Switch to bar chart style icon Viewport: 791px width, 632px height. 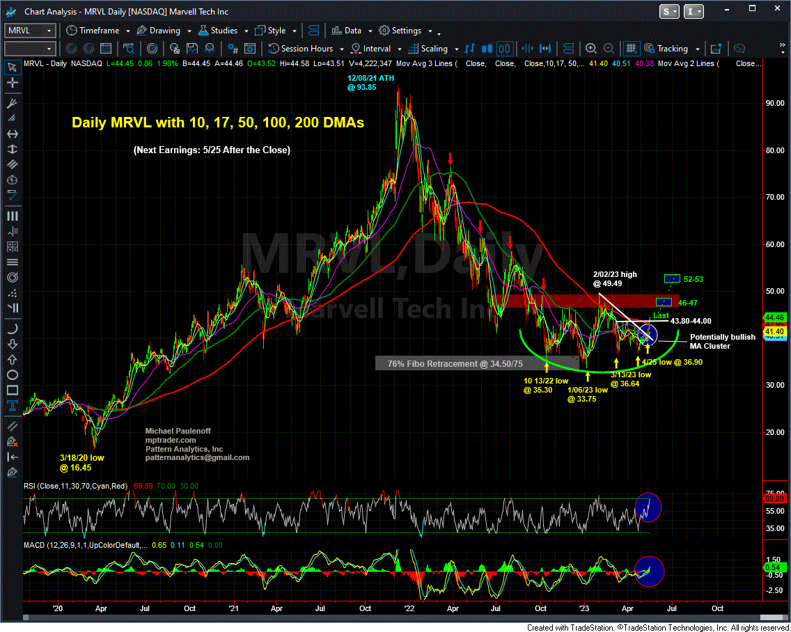click(470, 49)
